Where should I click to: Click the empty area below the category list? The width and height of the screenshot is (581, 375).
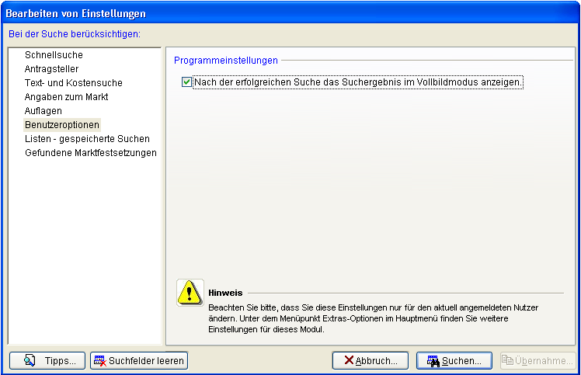pyautogui.click(x=84, y=248)
